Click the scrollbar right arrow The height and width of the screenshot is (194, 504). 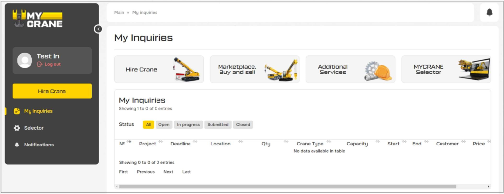tap(489, 186)
